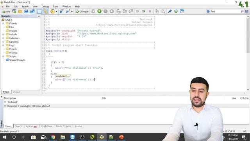Open the Public Projects tab
The height and width of the screenshot is (141, 250).
coord(63,126)
